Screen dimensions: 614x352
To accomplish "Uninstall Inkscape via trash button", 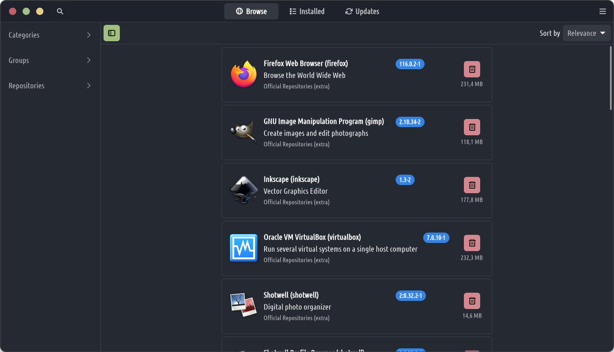I will point(472,185).
